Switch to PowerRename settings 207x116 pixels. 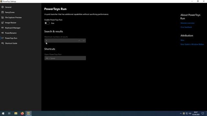[x=11, y=33]
